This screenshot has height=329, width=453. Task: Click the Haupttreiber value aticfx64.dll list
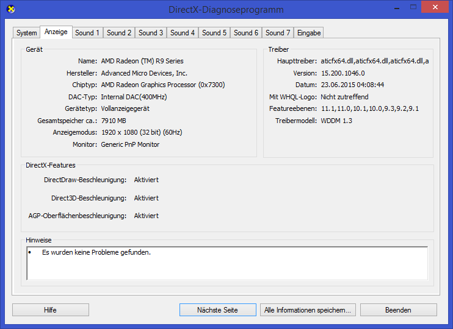[375, 61]
